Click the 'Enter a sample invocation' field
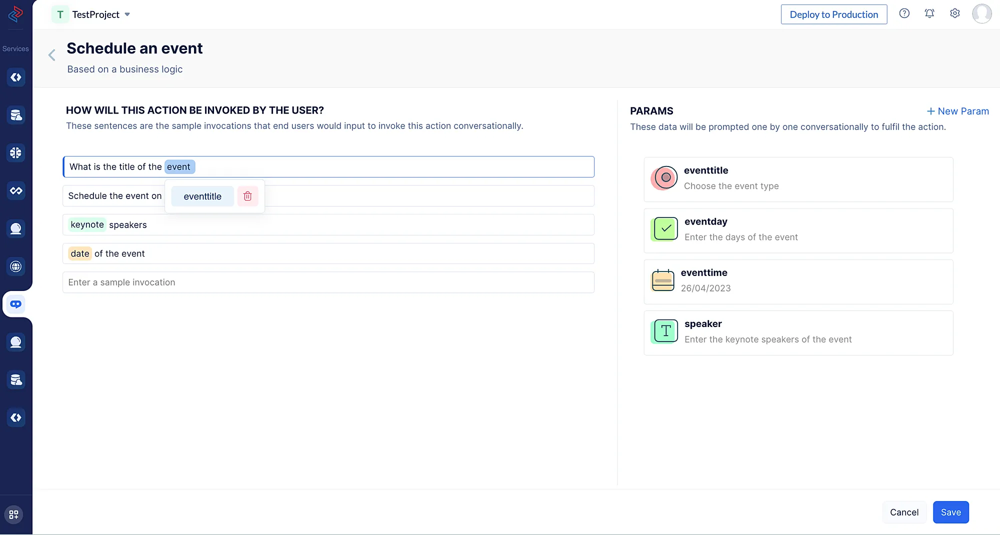 pos(328,282)
